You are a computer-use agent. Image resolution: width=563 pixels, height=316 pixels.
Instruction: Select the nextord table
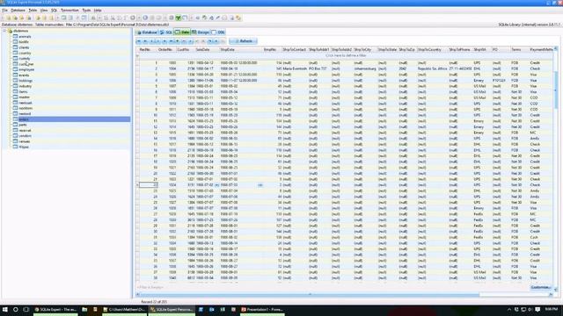25,114
